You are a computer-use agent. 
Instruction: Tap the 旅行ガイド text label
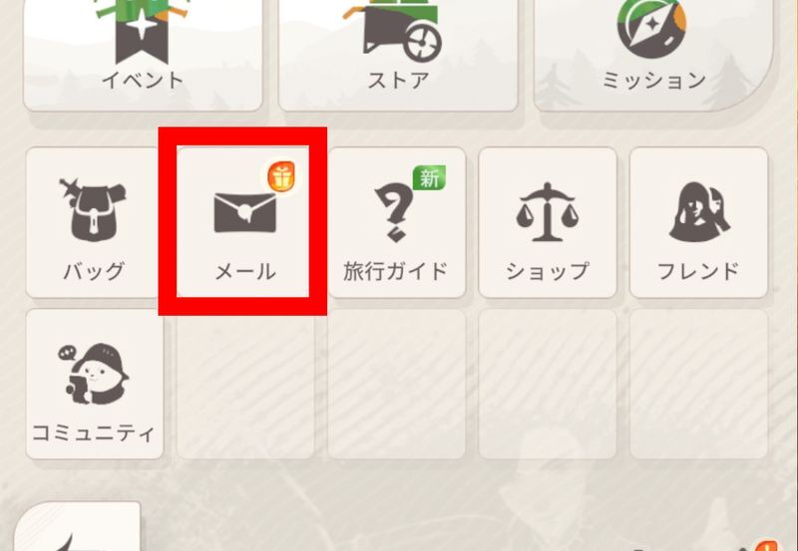[x=395, y=271]
